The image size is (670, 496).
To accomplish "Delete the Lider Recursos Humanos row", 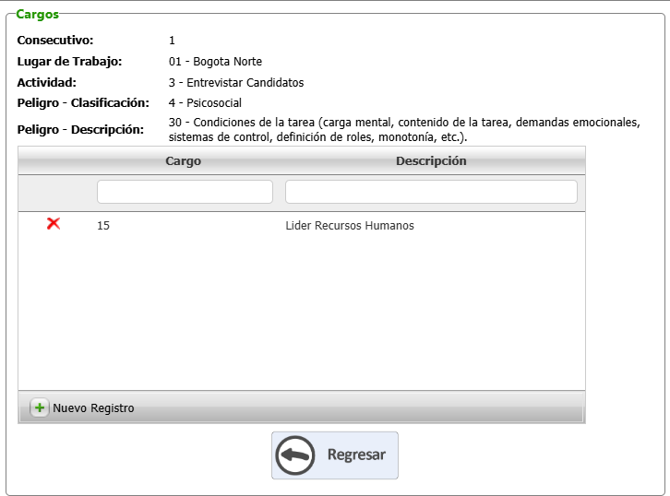I will tap(54, 224).
